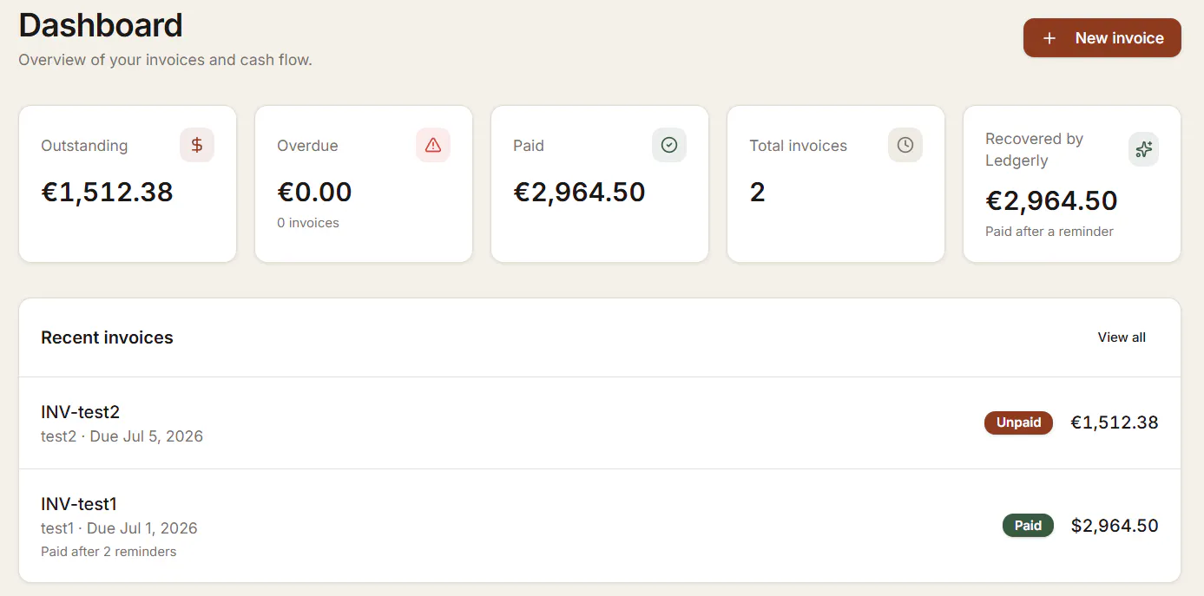Click the plus icon in New invoice button
This screenshot has width=1204, height=596.
tap(1049, 38)
